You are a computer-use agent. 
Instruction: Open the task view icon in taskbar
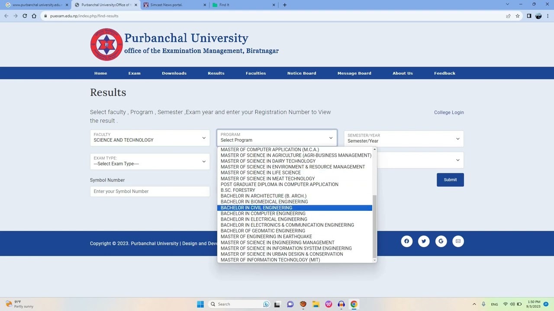coord(277,304)
